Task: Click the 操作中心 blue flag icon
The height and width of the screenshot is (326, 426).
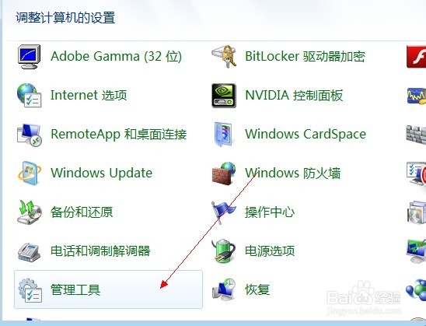Action: (223, 212)
